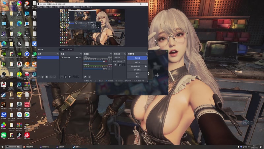
Task: Toggle the lock on the display capture source
Action: pos(80,57)
